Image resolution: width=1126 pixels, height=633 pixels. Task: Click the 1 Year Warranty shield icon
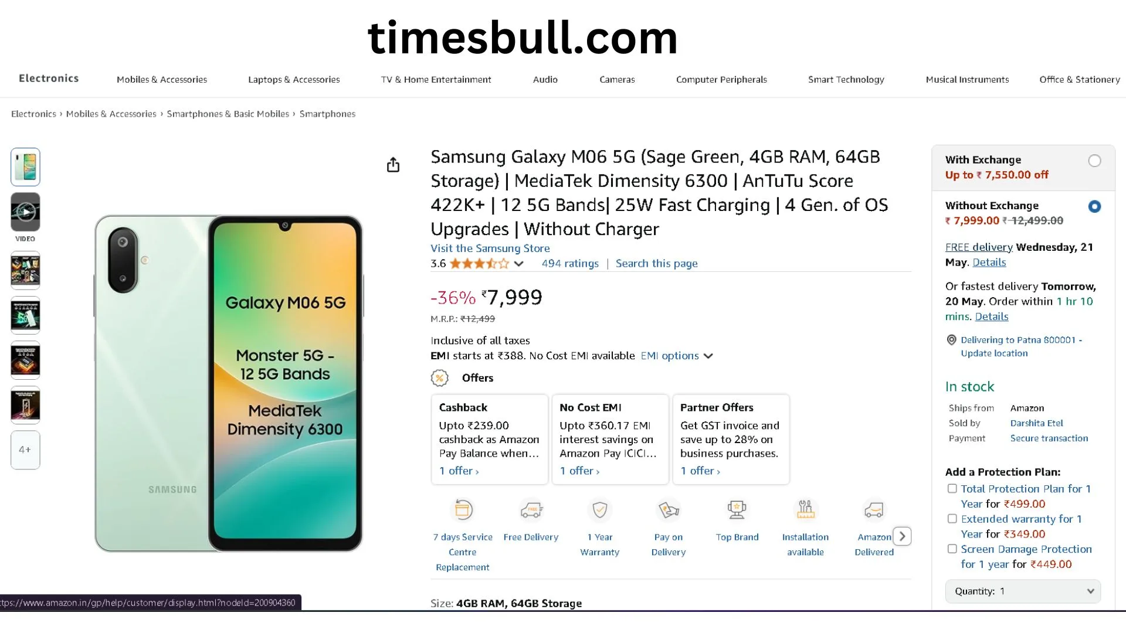599,510
